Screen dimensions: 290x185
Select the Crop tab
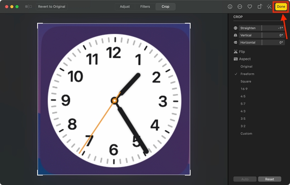click(x=165, y=7)
